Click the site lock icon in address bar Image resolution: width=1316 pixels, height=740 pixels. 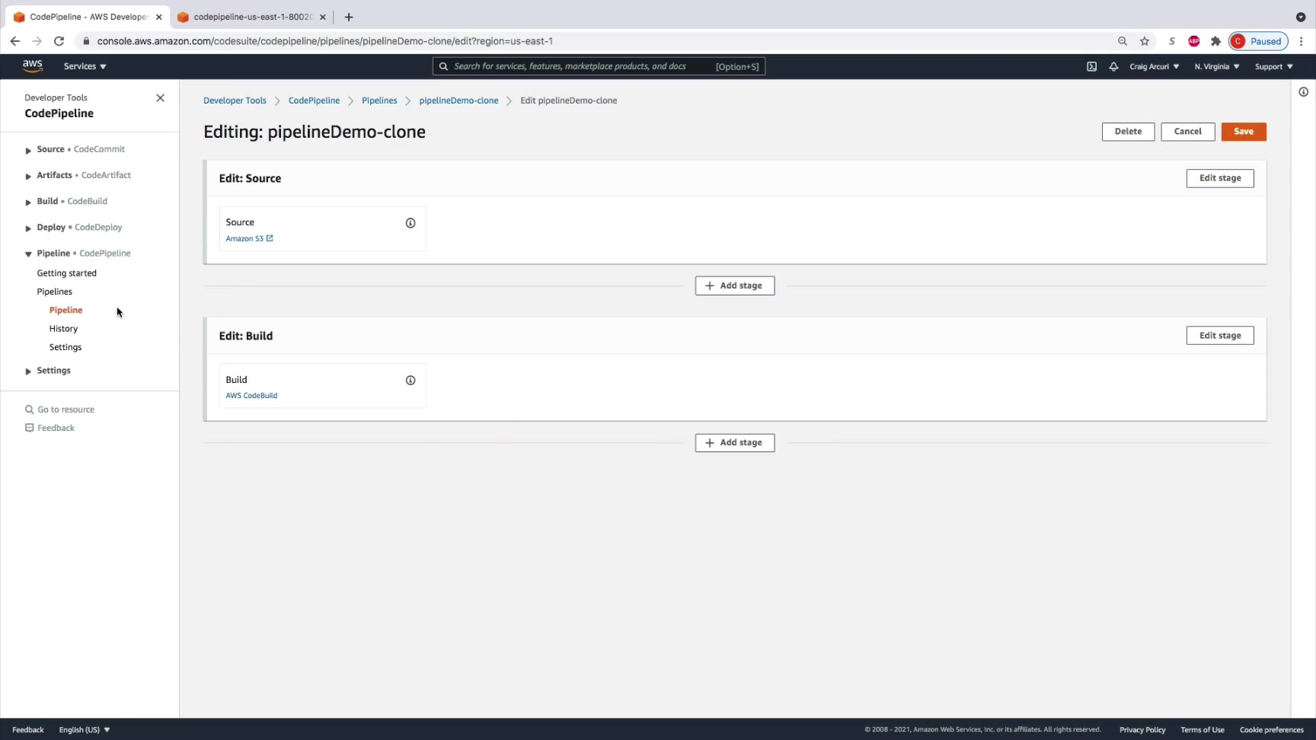pos(86,41)
